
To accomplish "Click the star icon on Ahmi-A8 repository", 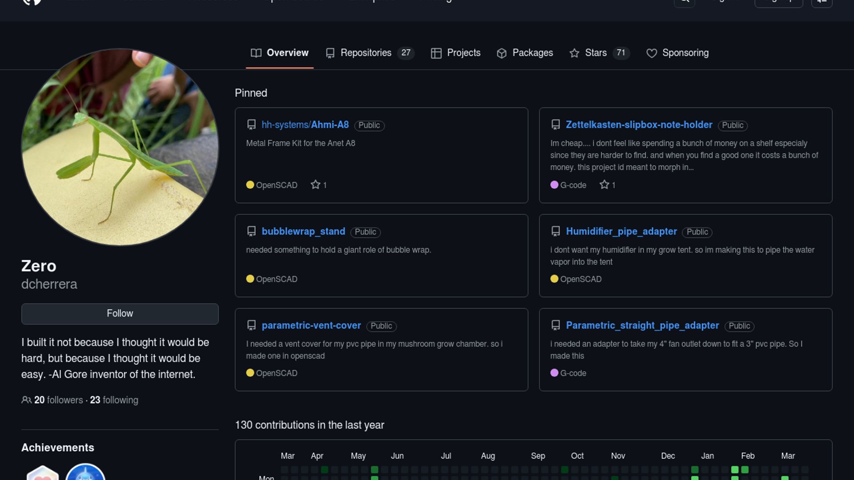I will click(315, 184).
